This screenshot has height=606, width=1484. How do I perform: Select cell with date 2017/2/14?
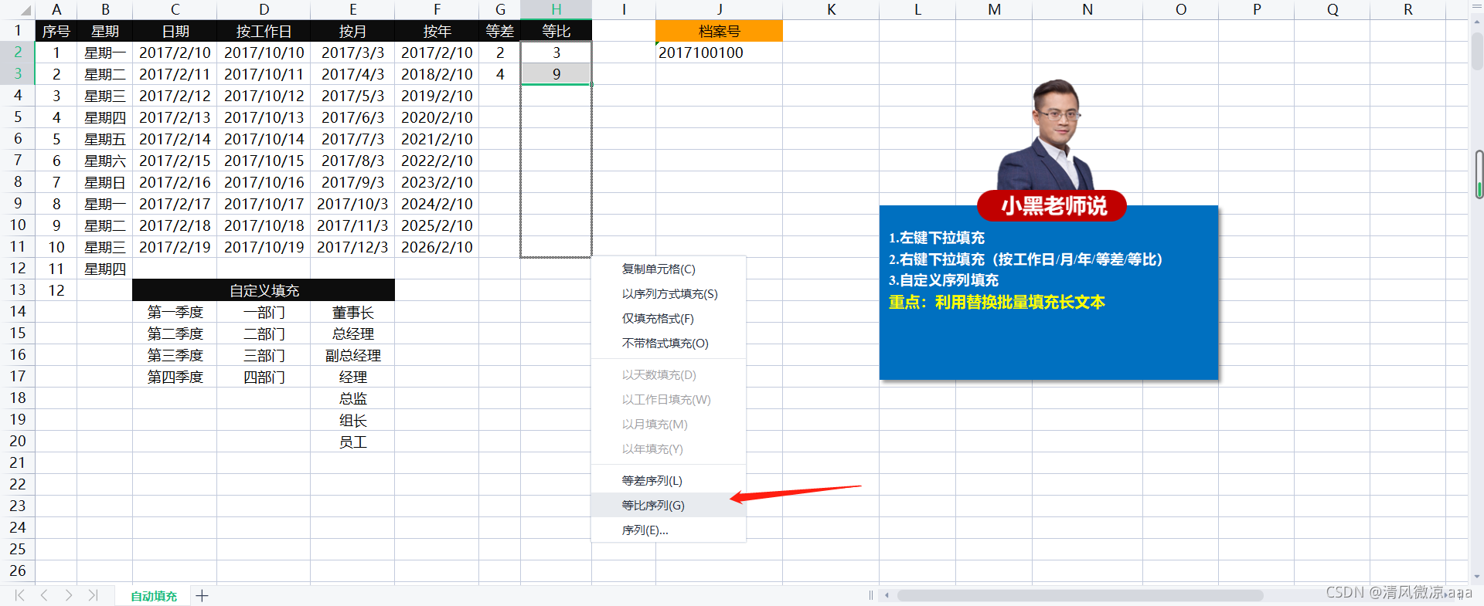pos(175,139)
